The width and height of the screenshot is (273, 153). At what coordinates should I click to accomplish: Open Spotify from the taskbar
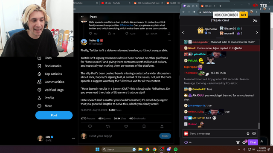coord(176,149)
